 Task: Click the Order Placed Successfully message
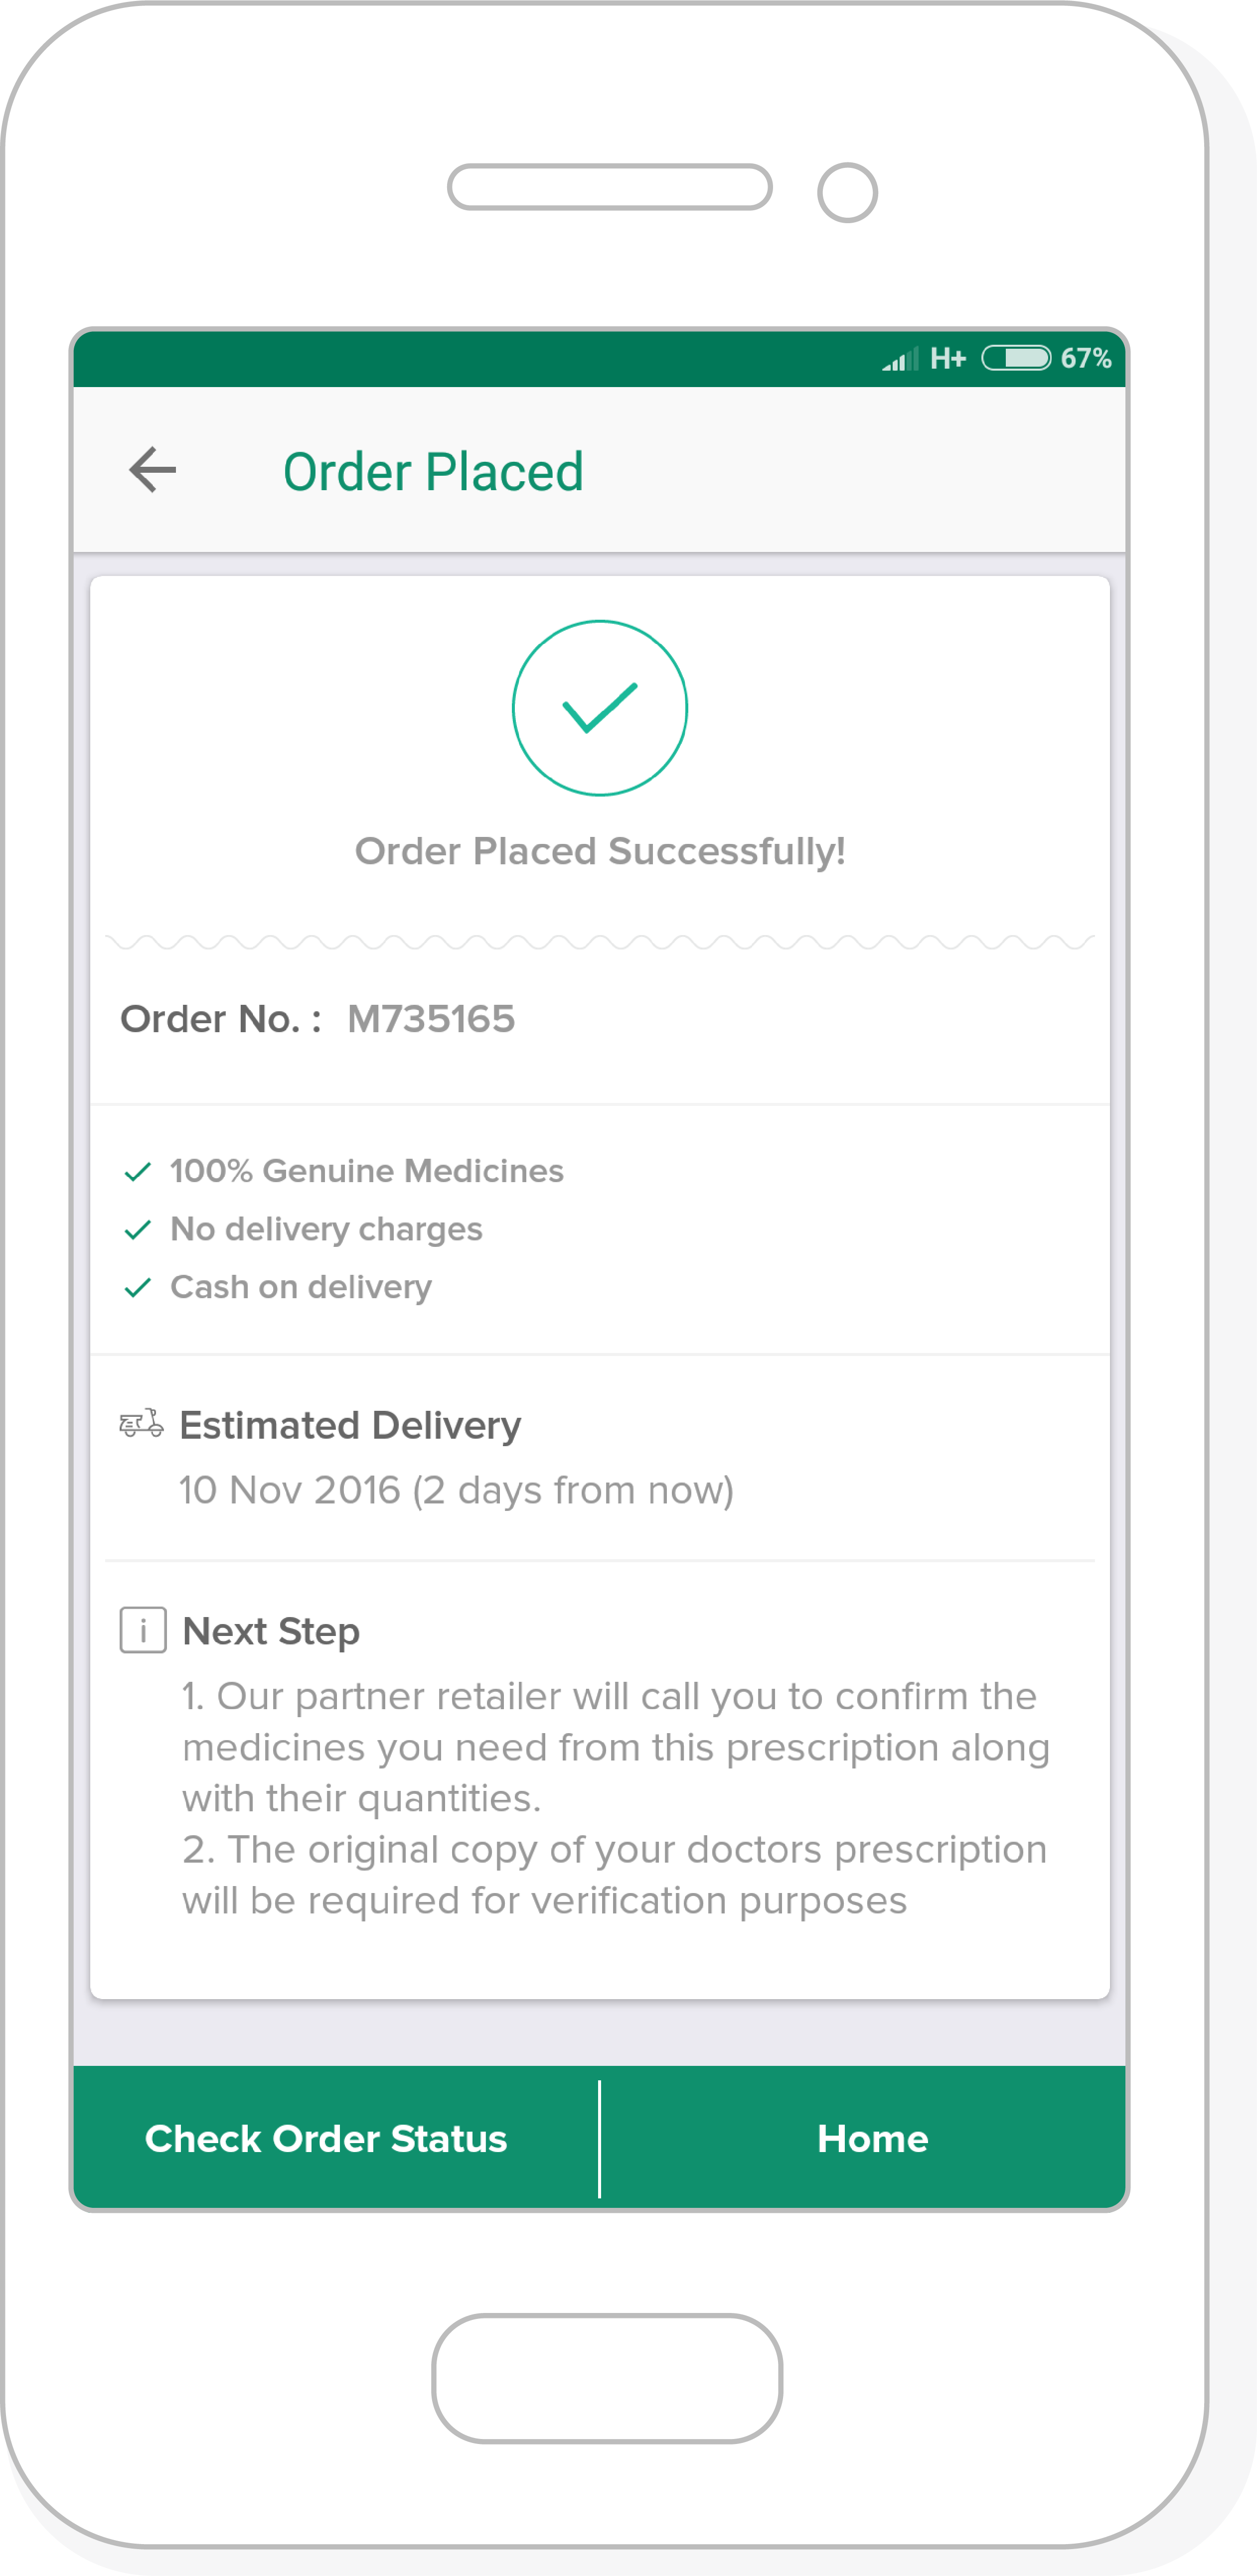(600, 851)
